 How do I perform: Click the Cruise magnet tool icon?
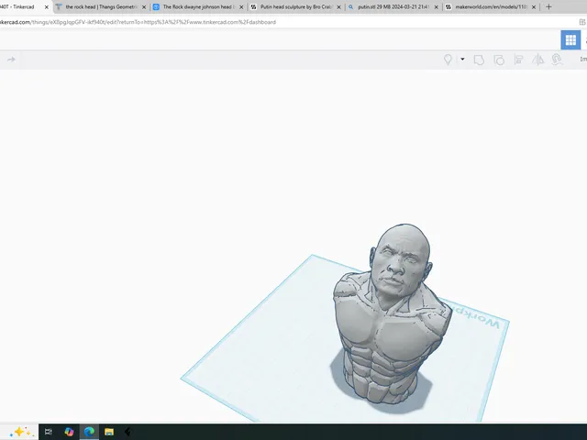[x=557, y=60]
